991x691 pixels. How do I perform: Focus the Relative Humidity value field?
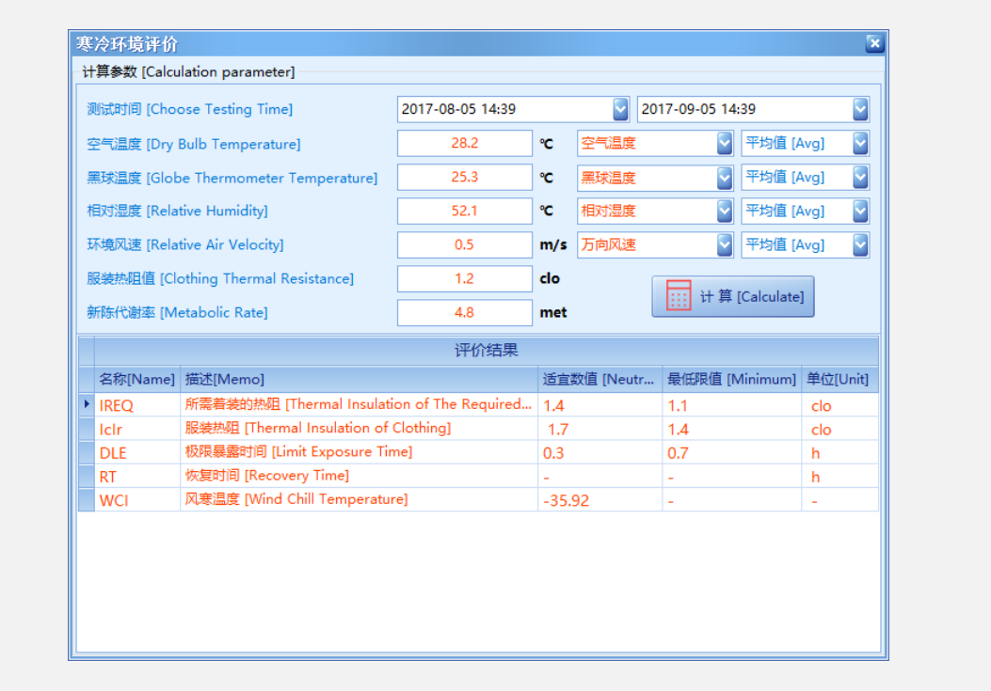point(464,212)
